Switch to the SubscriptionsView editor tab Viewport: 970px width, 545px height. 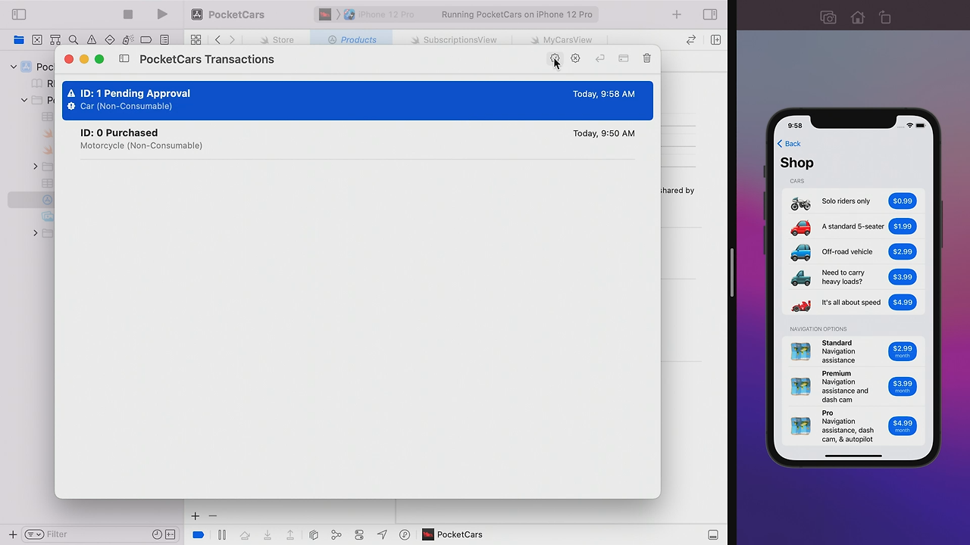tap(454, 40)
